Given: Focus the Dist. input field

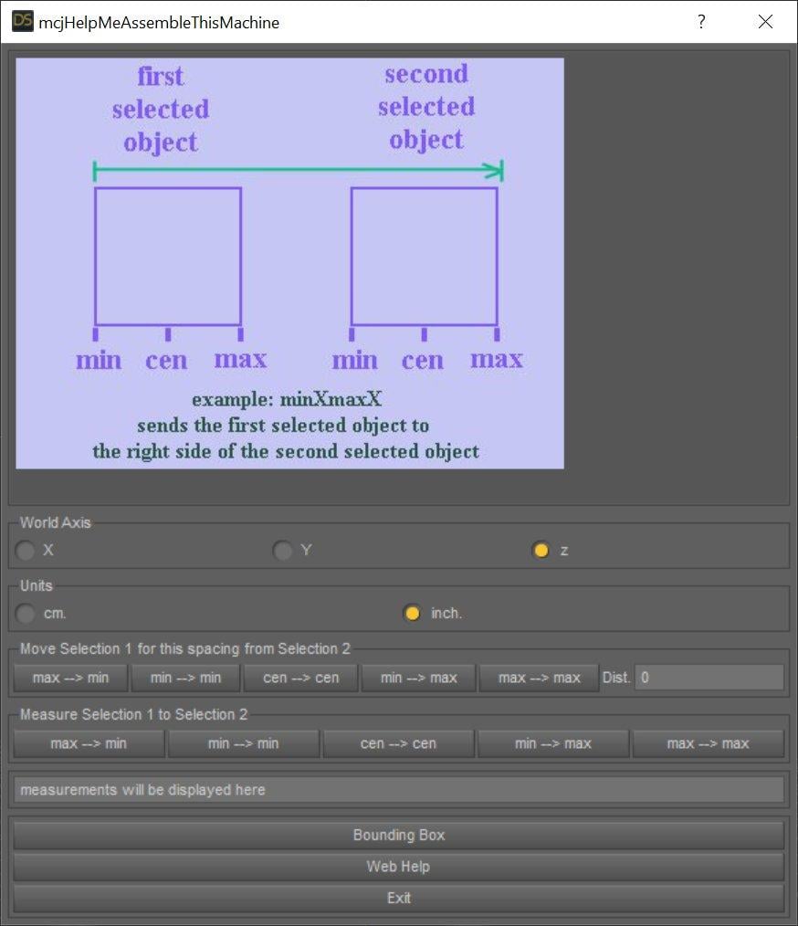Looking at the screenshot, I should pos(709,678).
